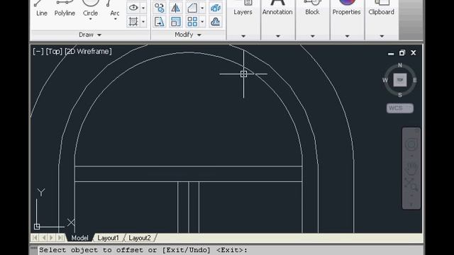Switch to the Layout2 tab
Viewport: 454px width, 255px height.
(140, 238)
